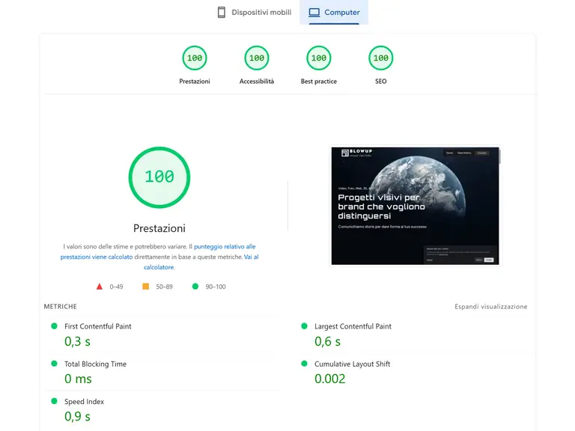Click the green dot beside Speed Index
Image resolution: width=575 pixels, height=431 pixels.
(x=54, y=401)
